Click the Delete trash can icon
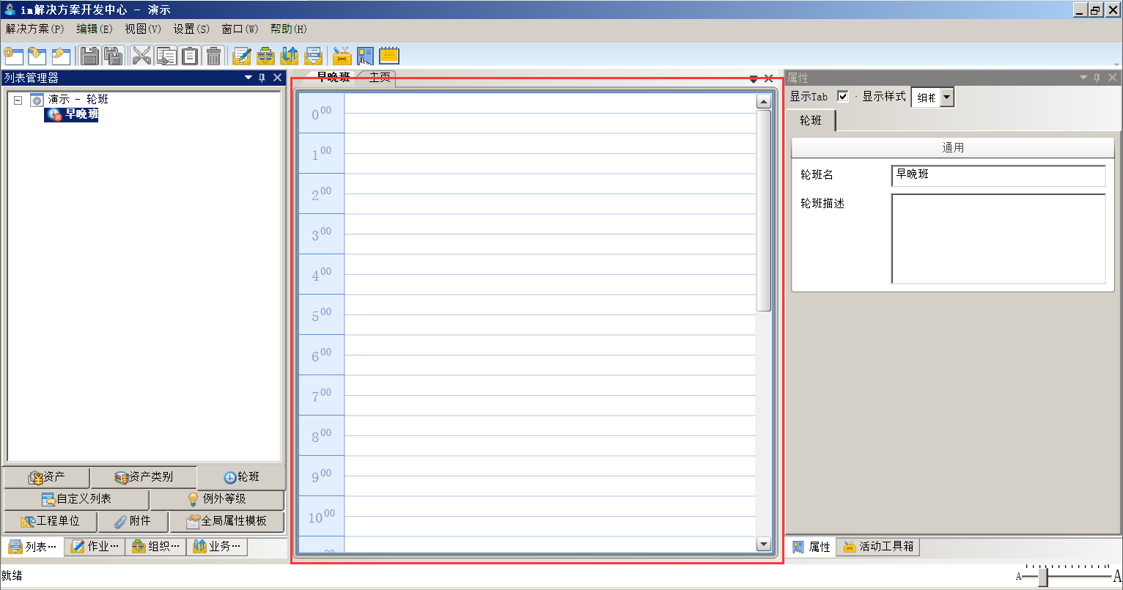This screenshot has width=1123, height=590. (x=213, y=56)
